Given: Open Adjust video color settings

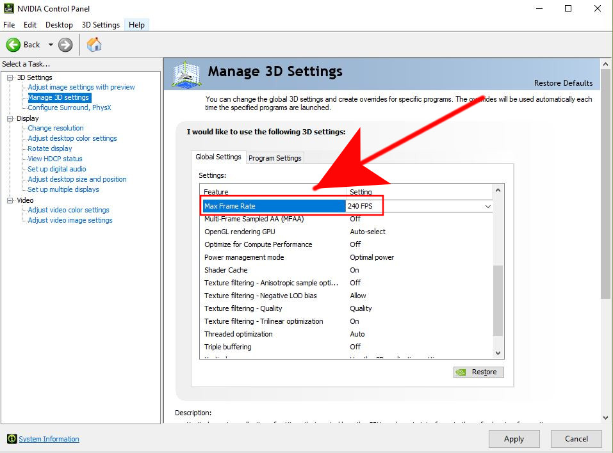Looking at the screenshot, I should click(69, 210).
